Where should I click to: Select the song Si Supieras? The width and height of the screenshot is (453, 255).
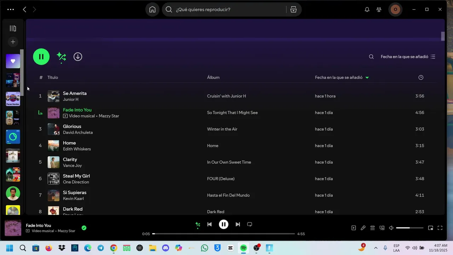(75, 192)
